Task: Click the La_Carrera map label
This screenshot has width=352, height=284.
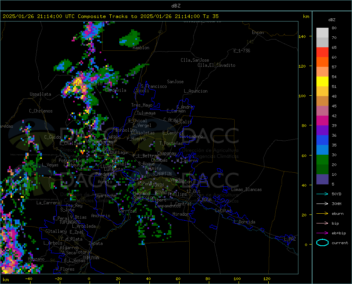Action: [48, 203]
